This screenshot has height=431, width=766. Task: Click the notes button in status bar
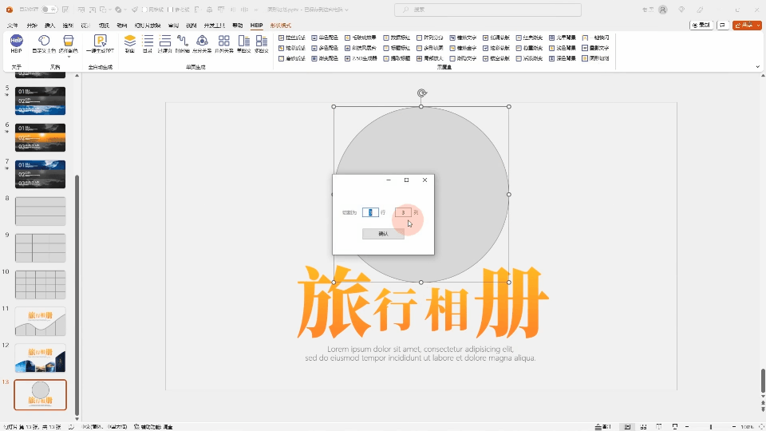click(603, 426)
